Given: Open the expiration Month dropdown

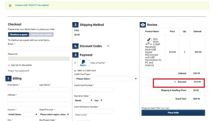Looking at the screenshot, I should [84, 100].
